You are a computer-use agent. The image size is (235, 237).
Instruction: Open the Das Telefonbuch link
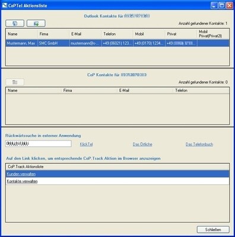(199, 144)
